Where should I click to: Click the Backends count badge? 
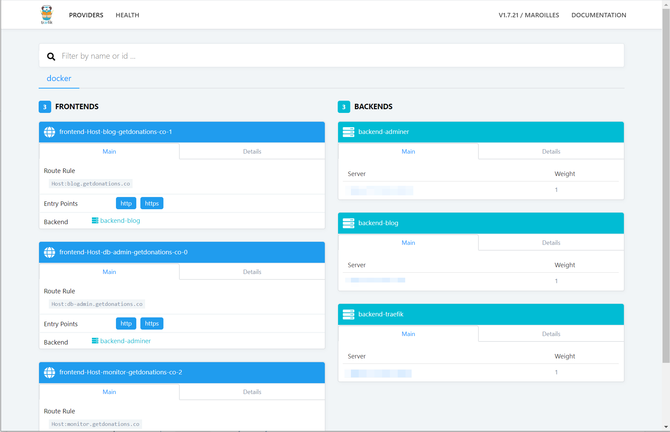pos(344,107)
